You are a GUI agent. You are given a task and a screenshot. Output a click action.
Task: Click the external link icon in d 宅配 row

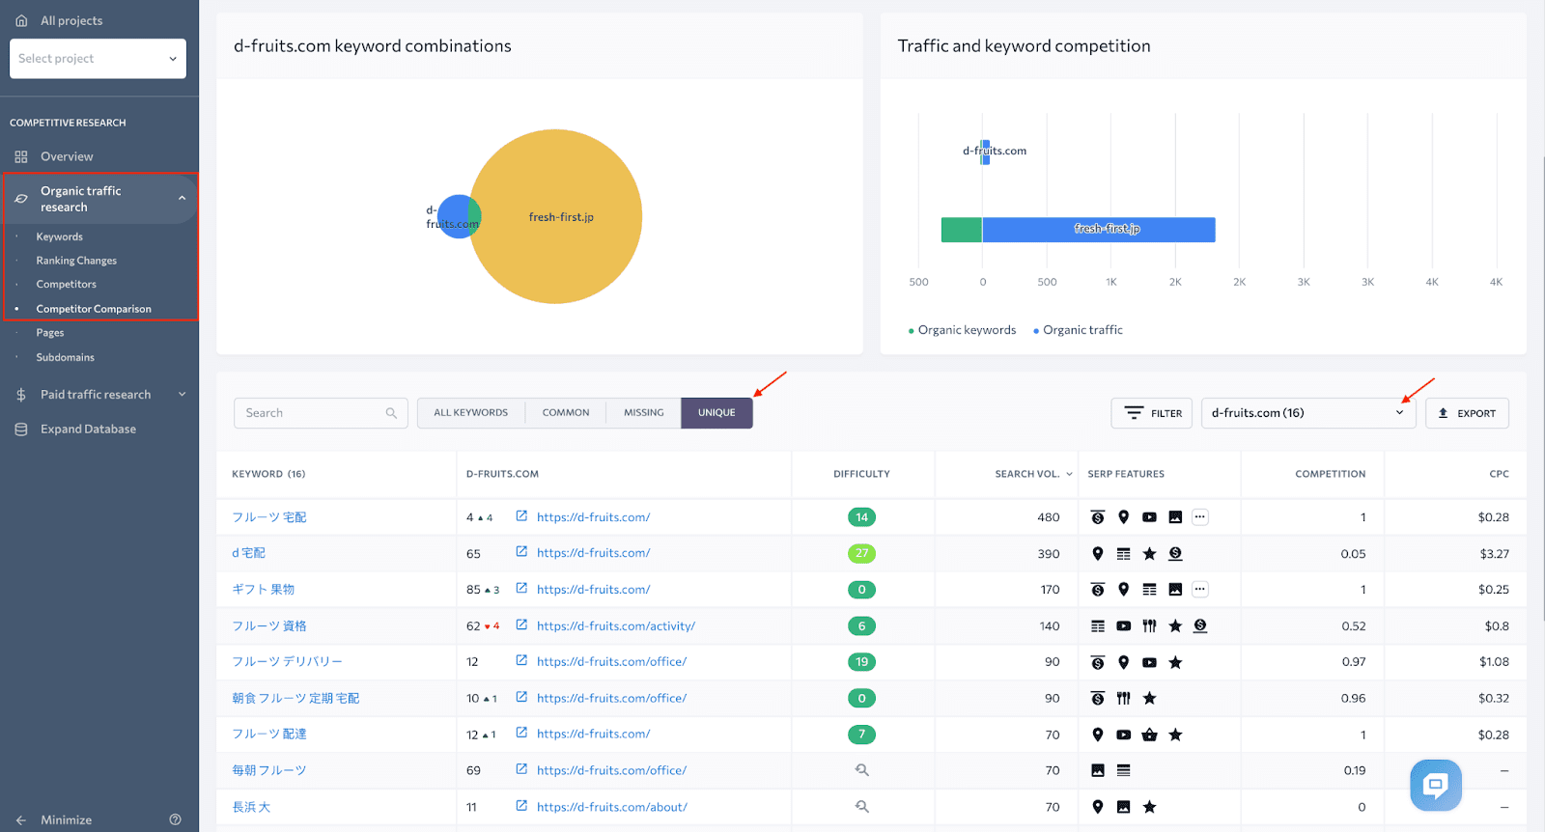521,552
